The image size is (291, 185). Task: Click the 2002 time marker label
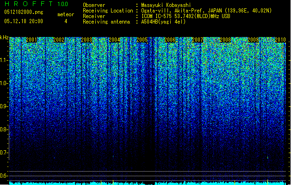[x=59, y=40]
